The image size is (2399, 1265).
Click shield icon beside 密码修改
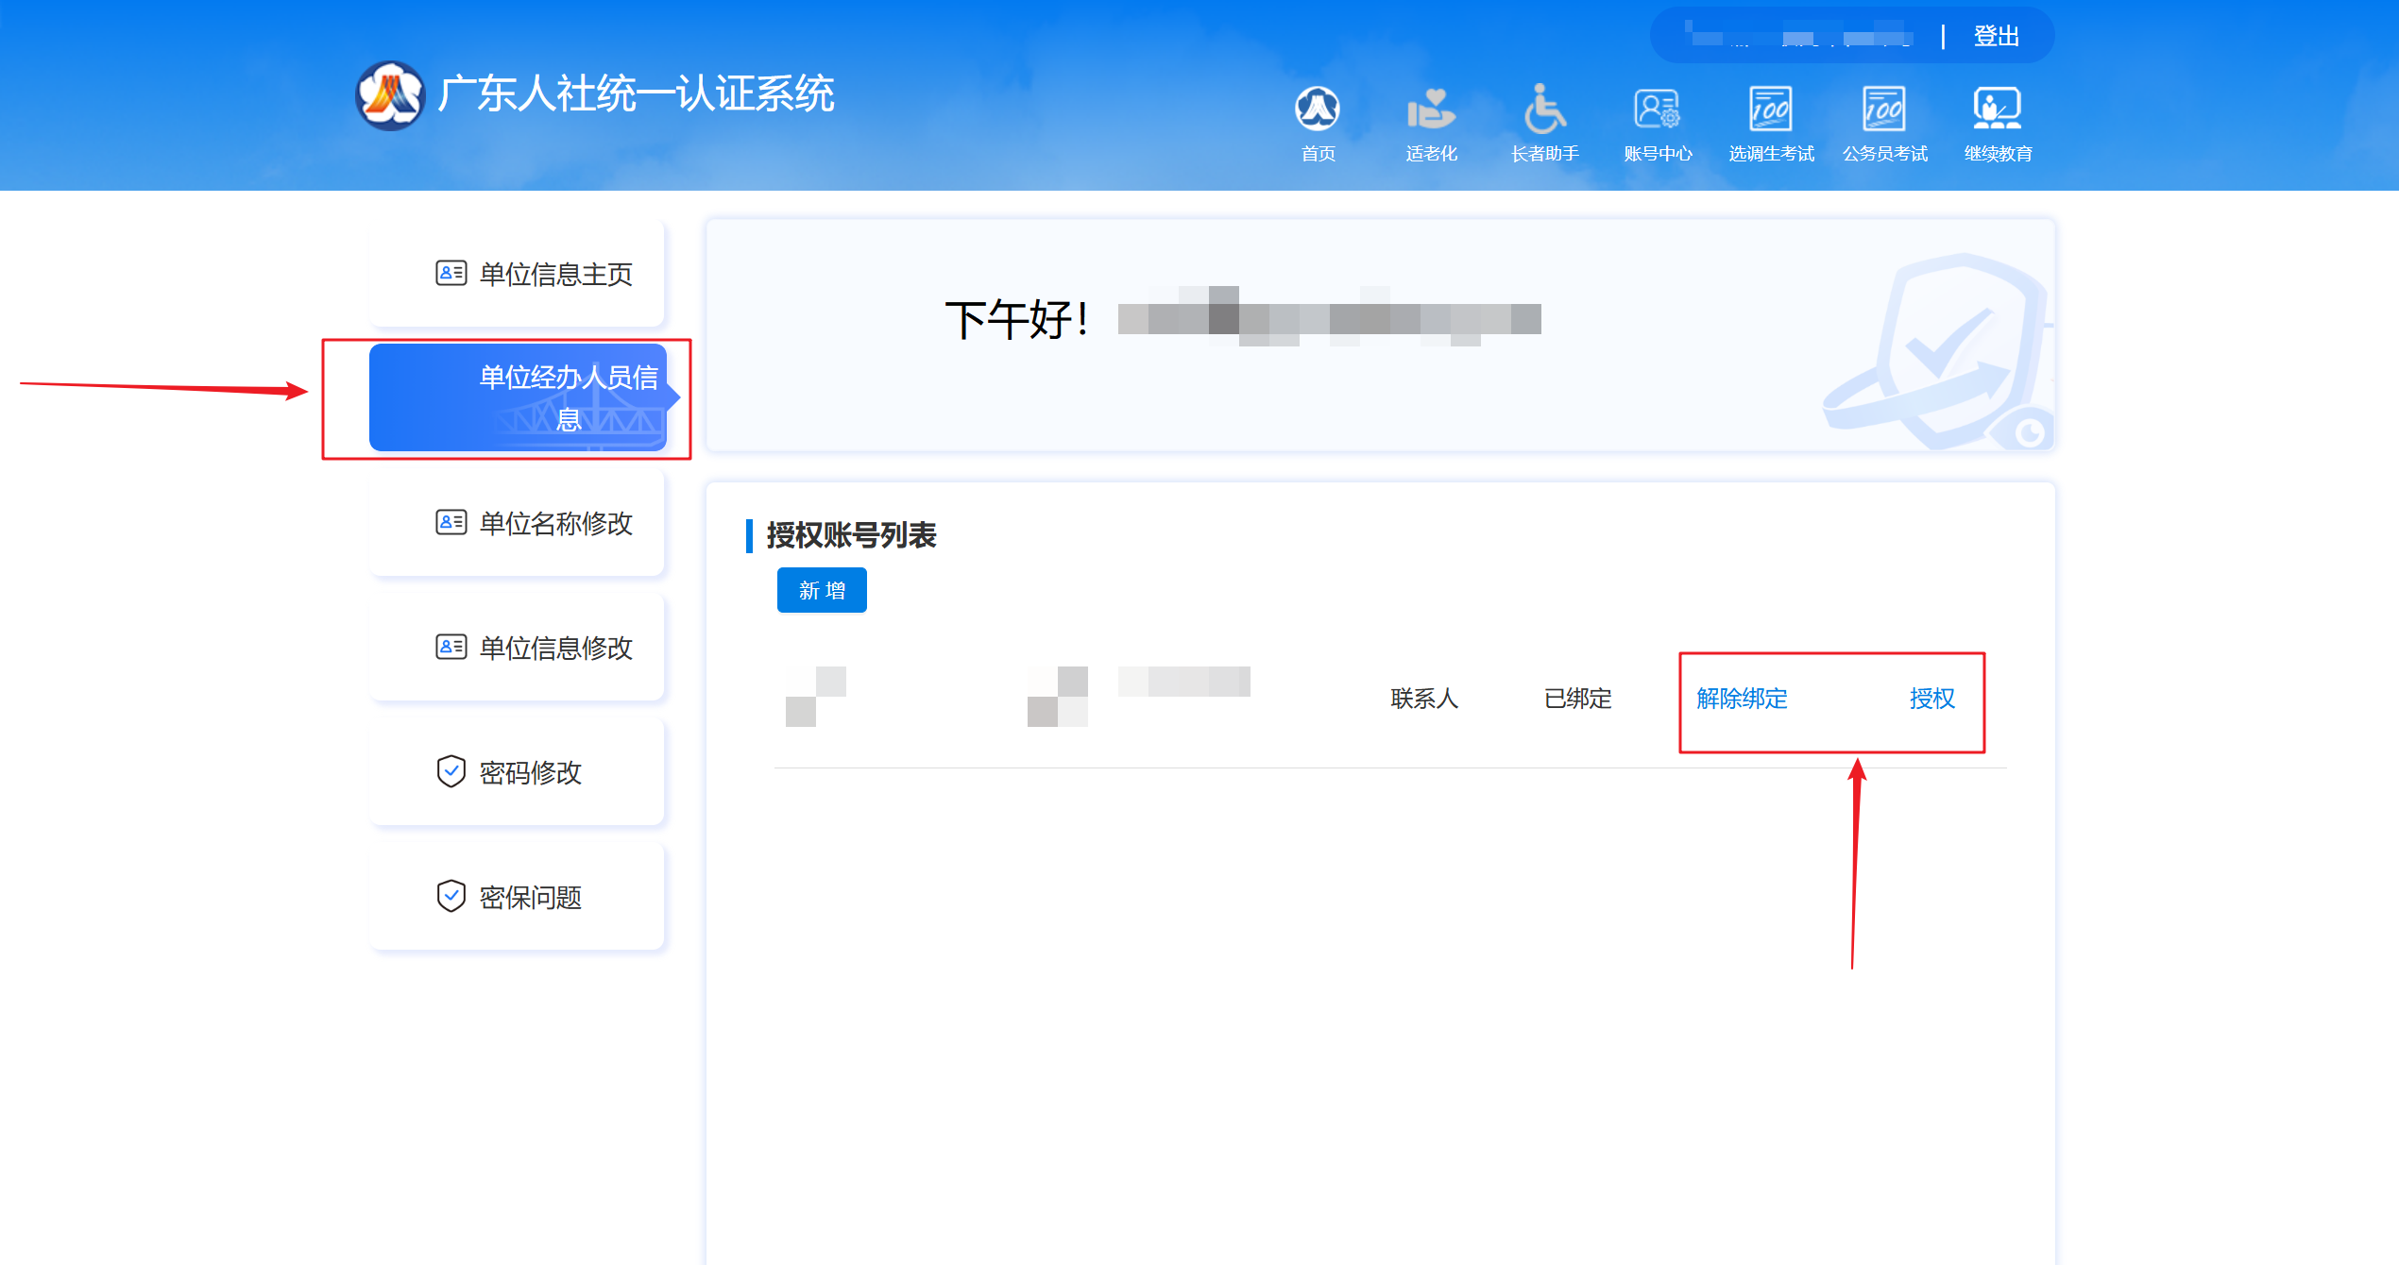(x=451, y=771)
